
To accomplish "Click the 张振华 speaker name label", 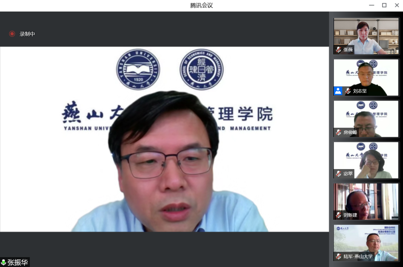I will (x=18, y=262).
